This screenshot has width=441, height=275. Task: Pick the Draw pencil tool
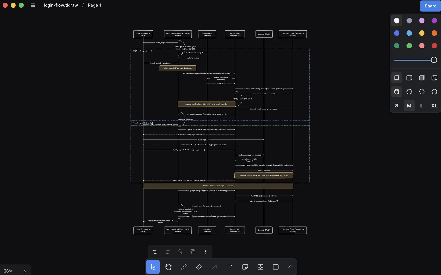pos(184,267)
